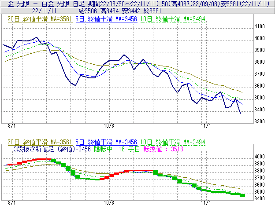Click the lower chart y-axis label 4000
The height and width of the screenshot is (209, 275).
click(260, 157)
